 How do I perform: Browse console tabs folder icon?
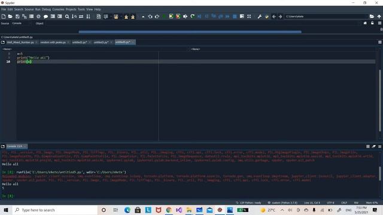pos(3,146)
